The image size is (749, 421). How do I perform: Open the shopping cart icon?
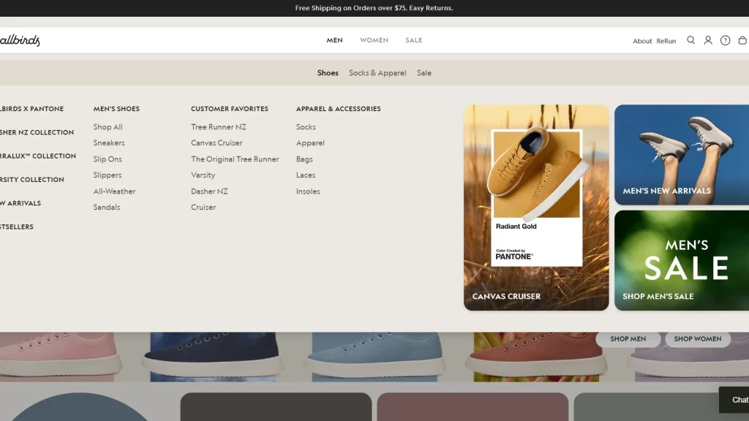pyautogui.click(x=743, y=40)
